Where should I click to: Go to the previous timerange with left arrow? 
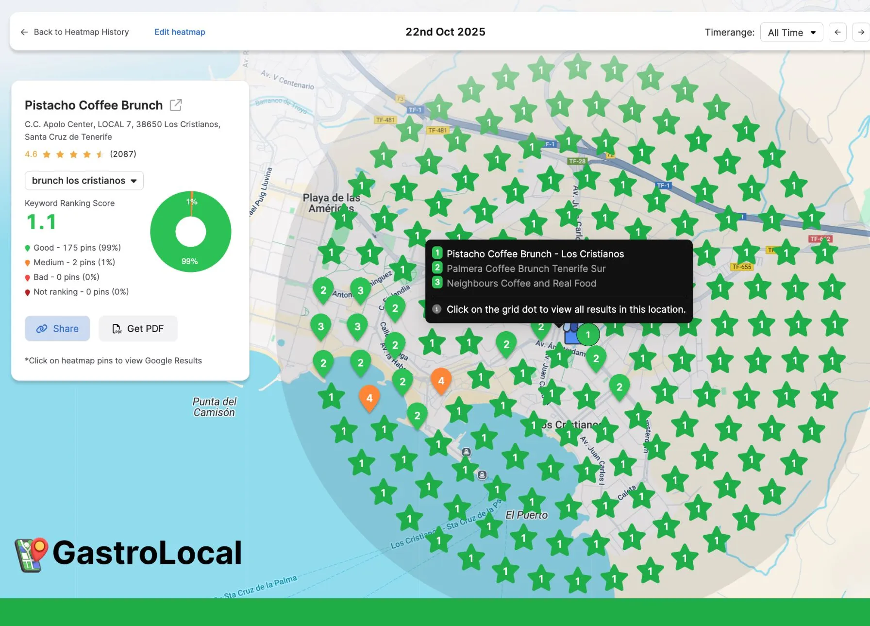(837, 33)
